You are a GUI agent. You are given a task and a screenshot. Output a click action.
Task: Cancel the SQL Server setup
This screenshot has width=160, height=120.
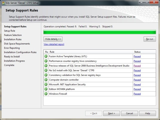(129, 113)
